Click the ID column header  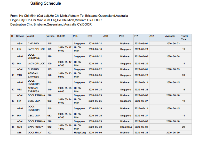pos(12,36)
